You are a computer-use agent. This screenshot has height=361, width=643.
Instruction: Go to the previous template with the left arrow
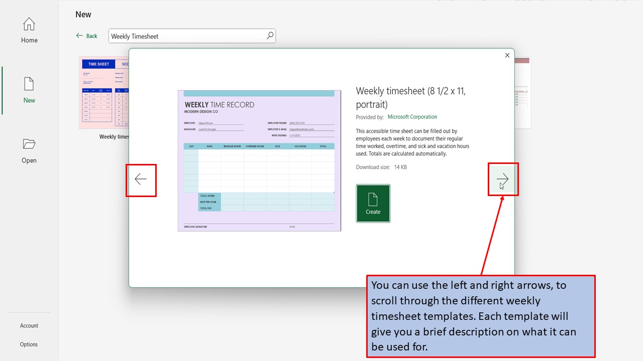(141, 179)
